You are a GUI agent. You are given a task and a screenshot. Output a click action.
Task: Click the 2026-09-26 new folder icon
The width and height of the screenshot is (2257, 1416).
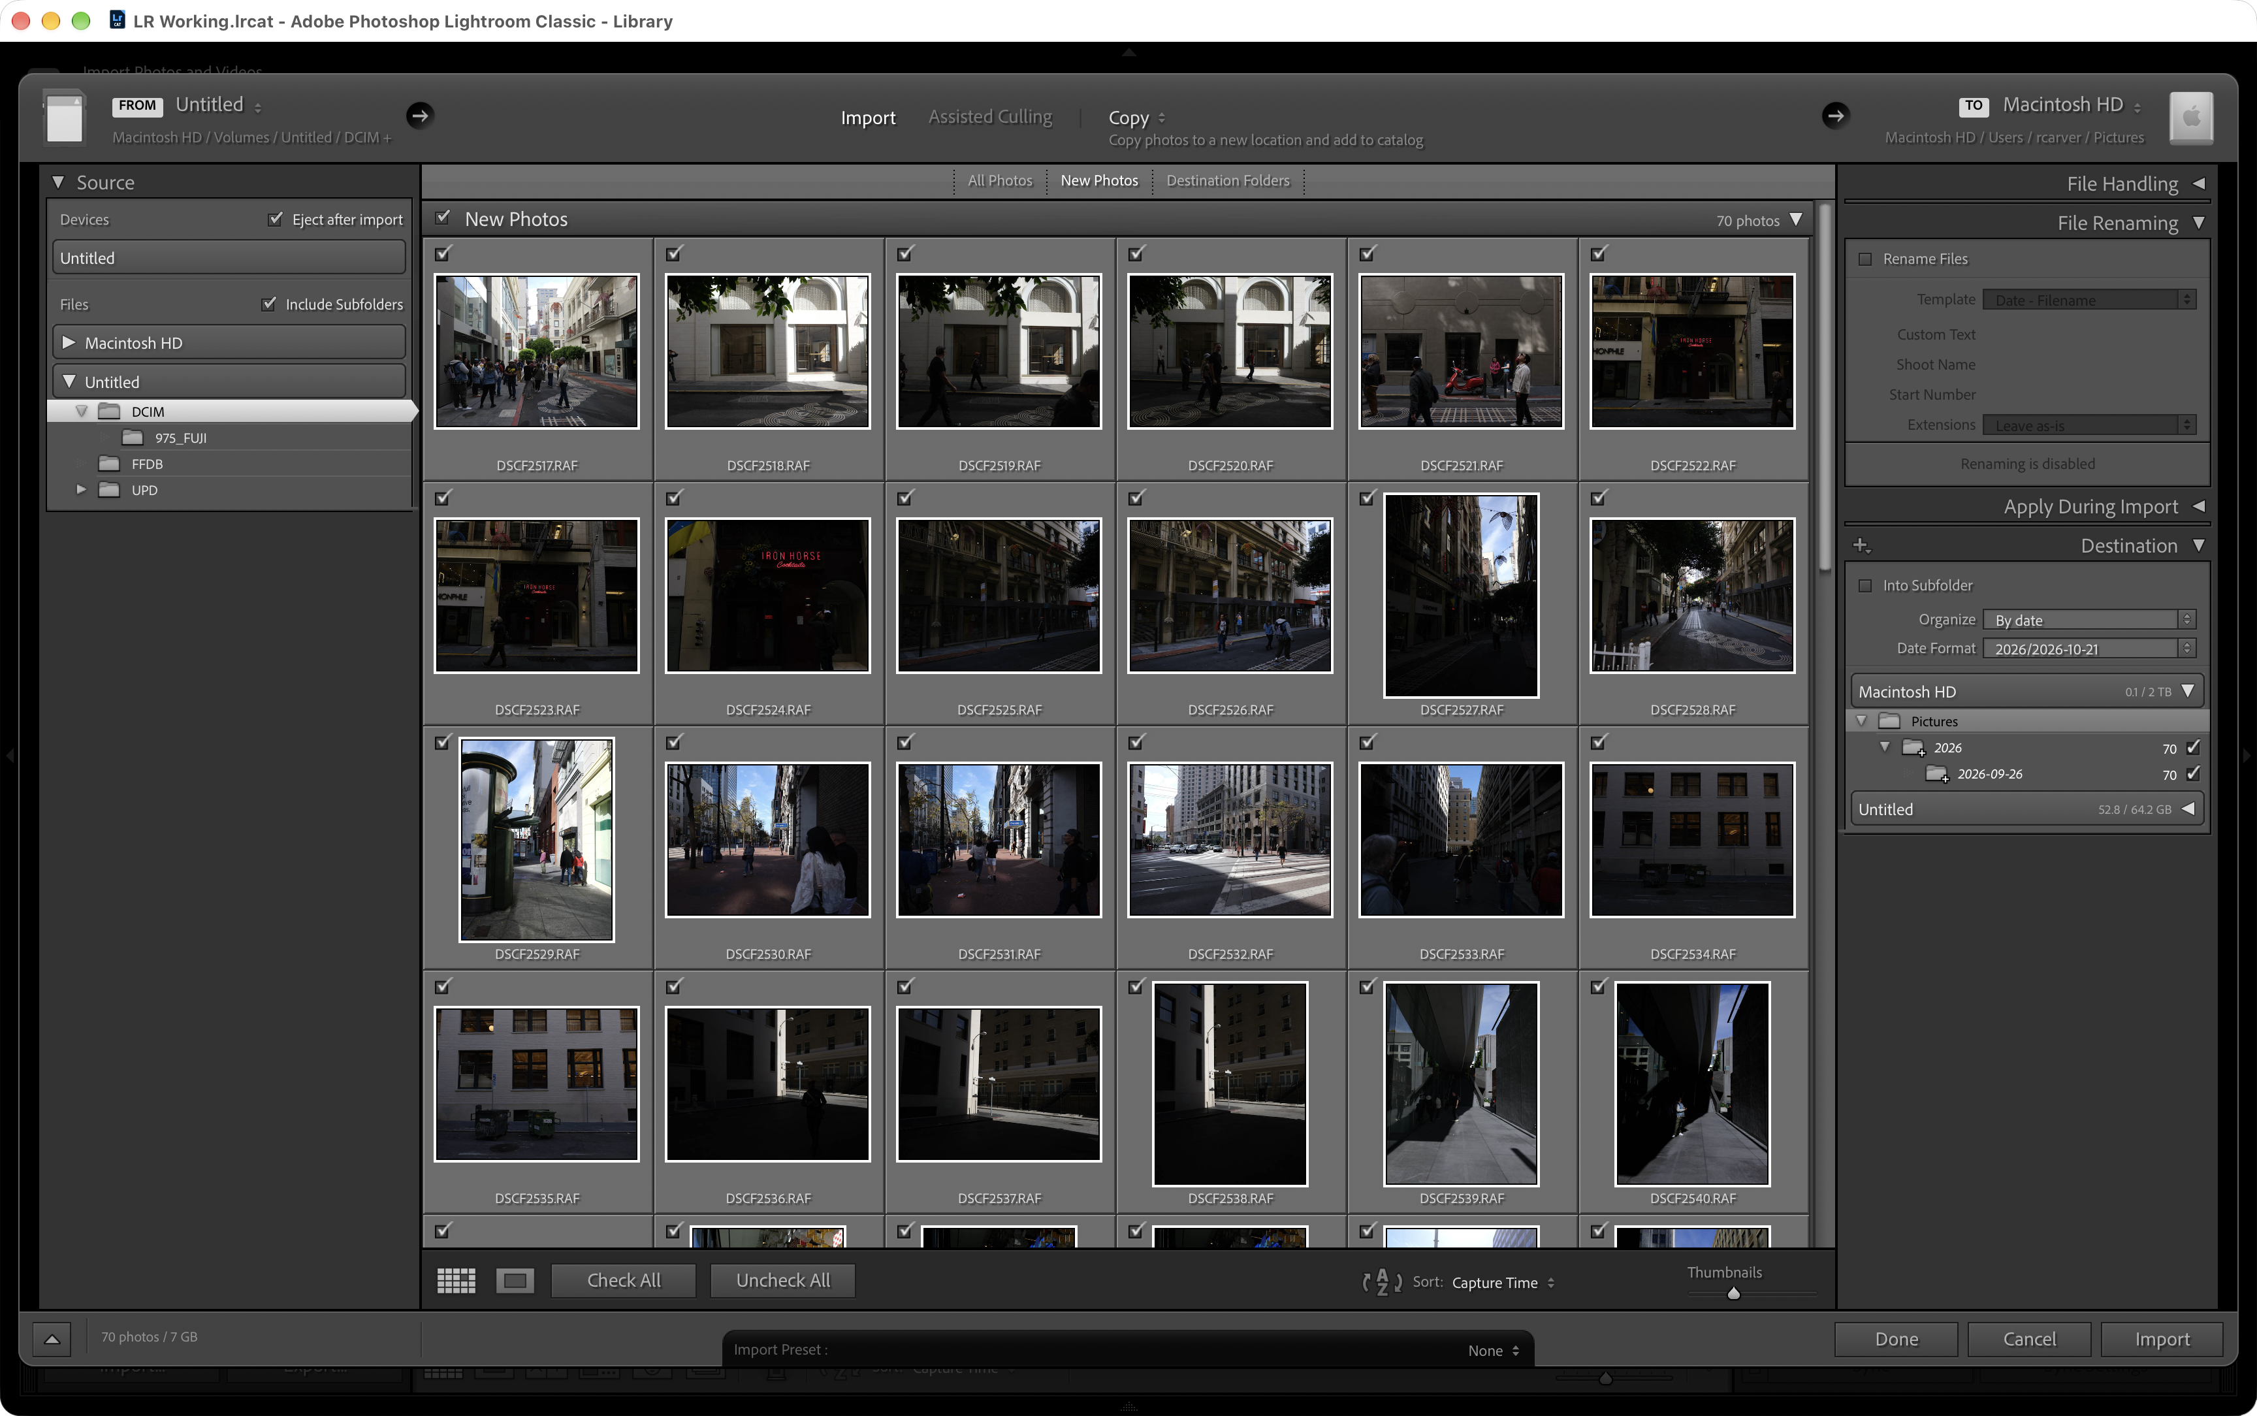[1936, 773]
